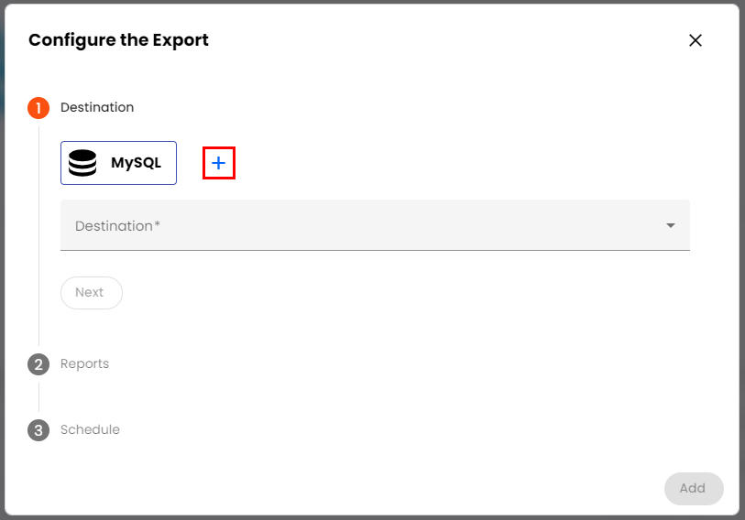Click the "Configure the Export" dialog title
Image resolution: width=745 pixels, height=520 pixels.
coord(118,40)
